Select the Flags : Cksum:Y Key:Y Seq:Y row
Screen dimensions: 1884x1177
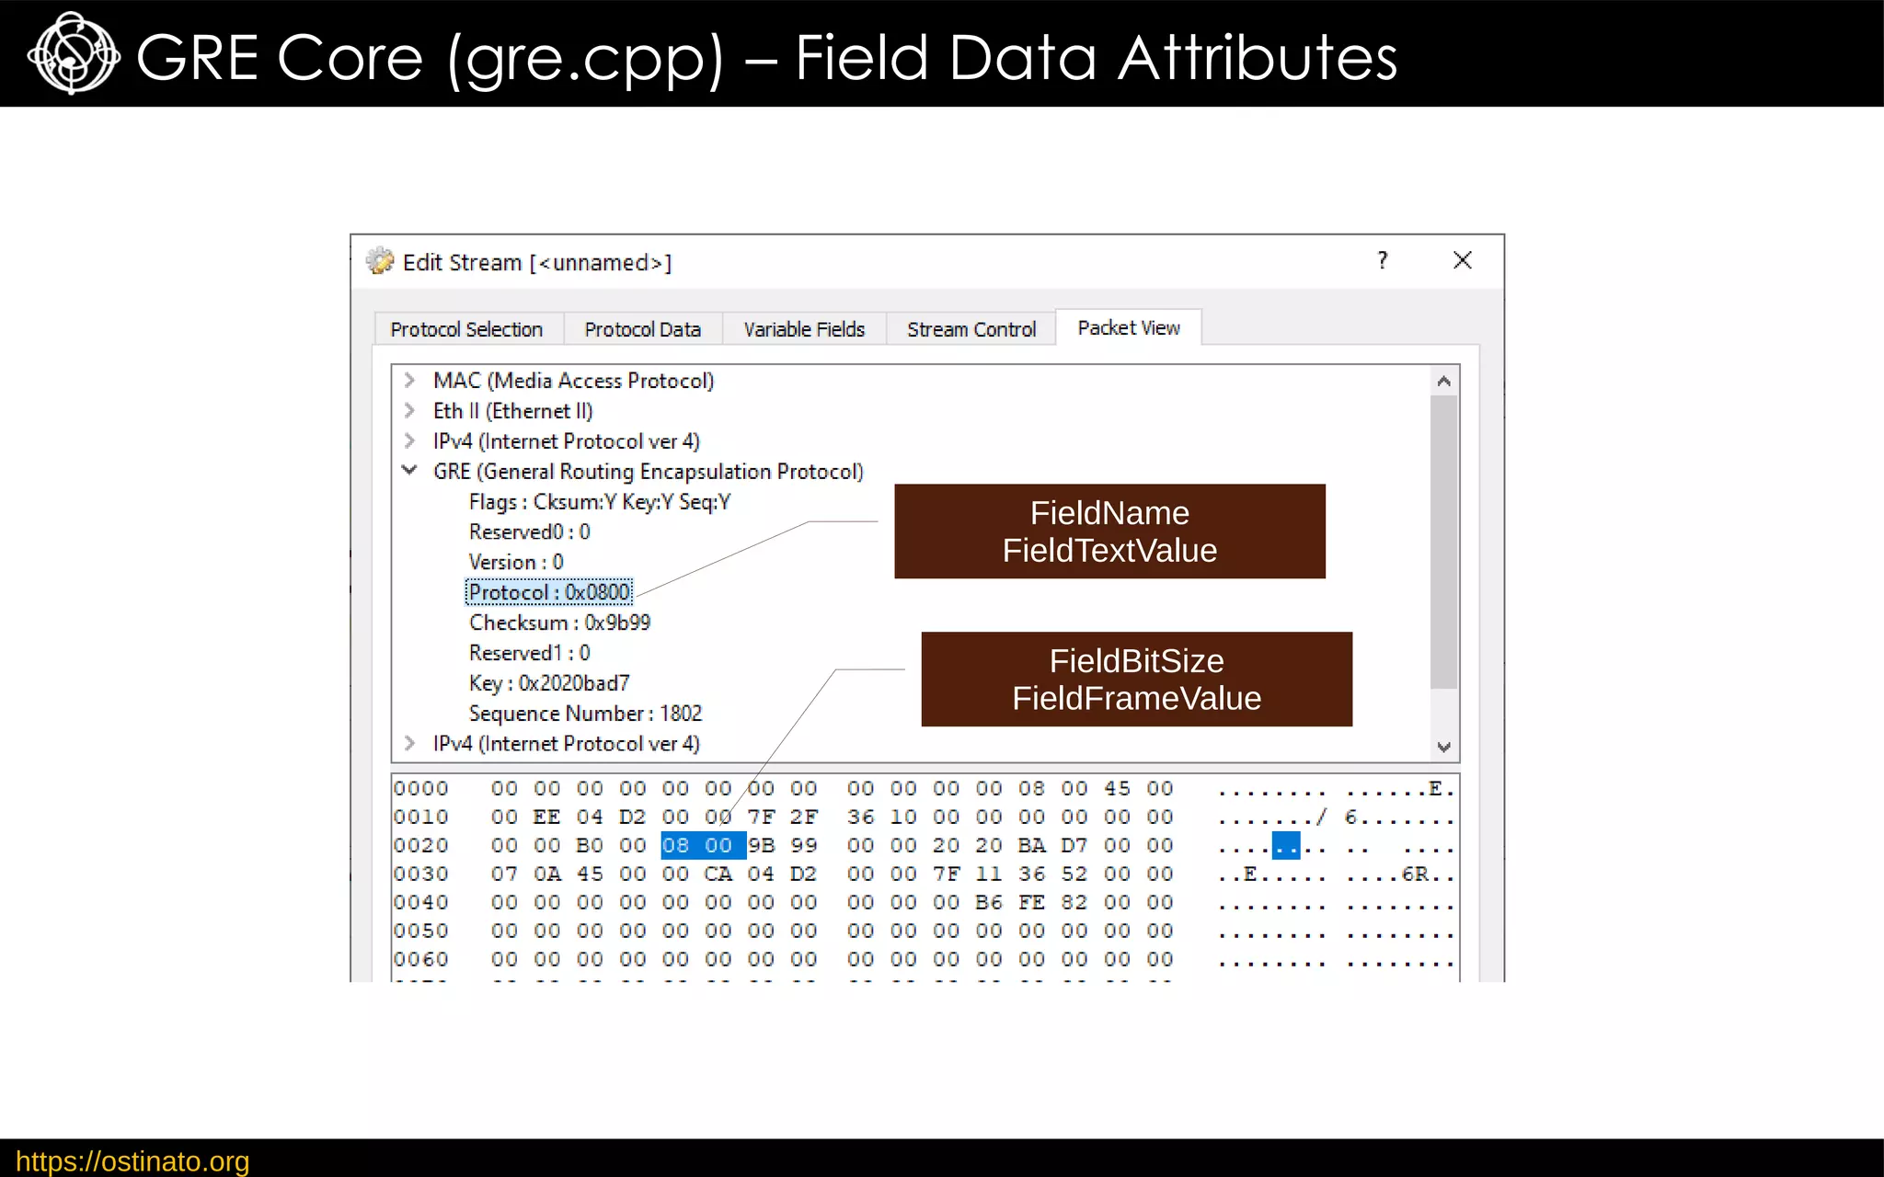pyautogui.click(x=600, y=502)
